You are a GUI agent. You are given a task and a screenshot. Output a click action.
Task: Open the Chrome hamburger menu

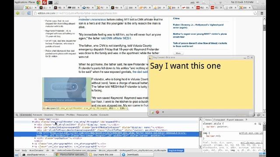pos(262,13)
